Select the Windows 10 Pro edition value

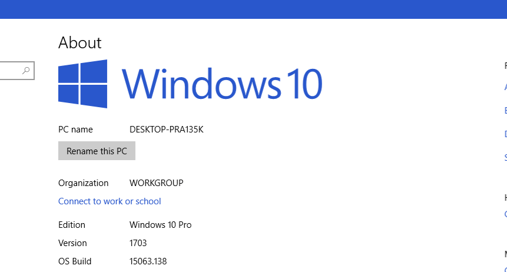[160, 225]
